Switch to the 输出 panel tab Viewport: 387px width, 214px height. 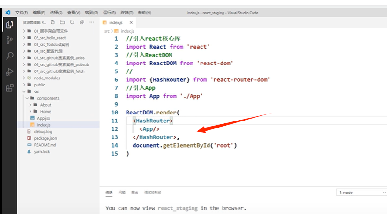[x=134, y=193]
